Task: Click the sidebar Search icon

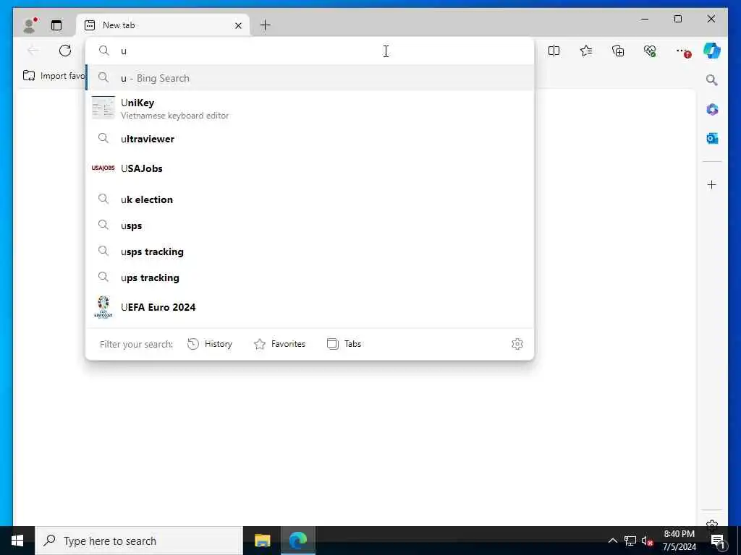Action: (x=712, y=79)
